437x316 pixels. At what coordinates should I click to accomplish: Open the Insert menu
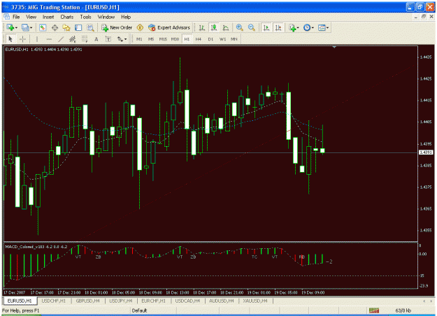point(48,17)
